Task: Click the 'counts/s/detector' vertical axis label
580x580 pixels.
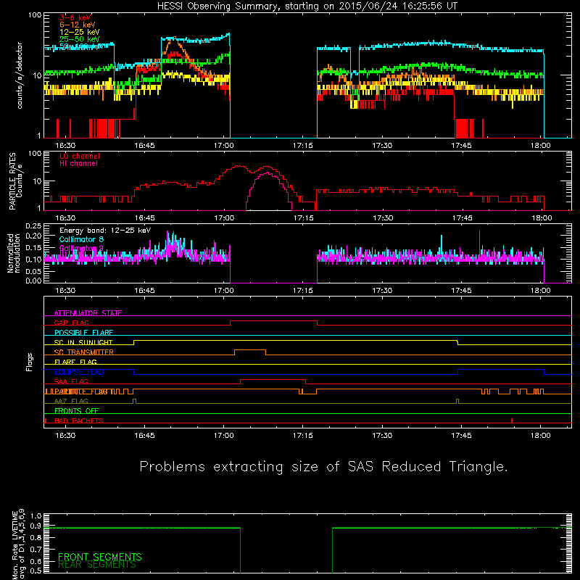Action: 20,75
